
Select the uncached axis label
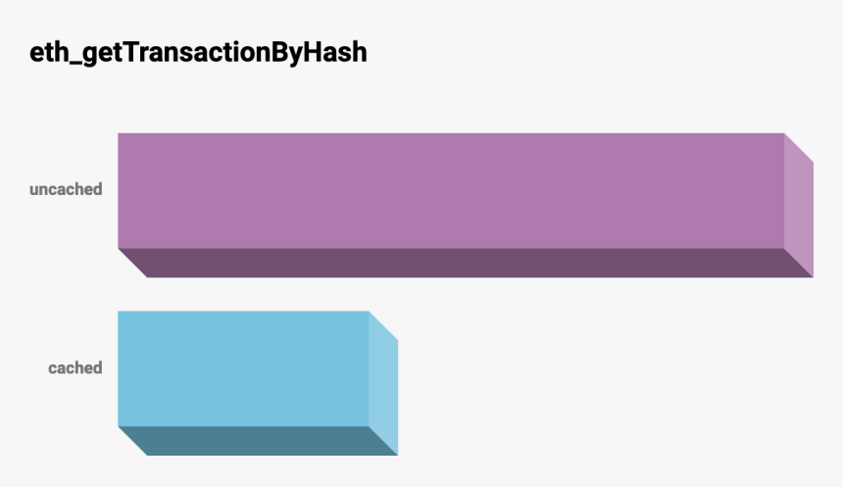point(66,189)
